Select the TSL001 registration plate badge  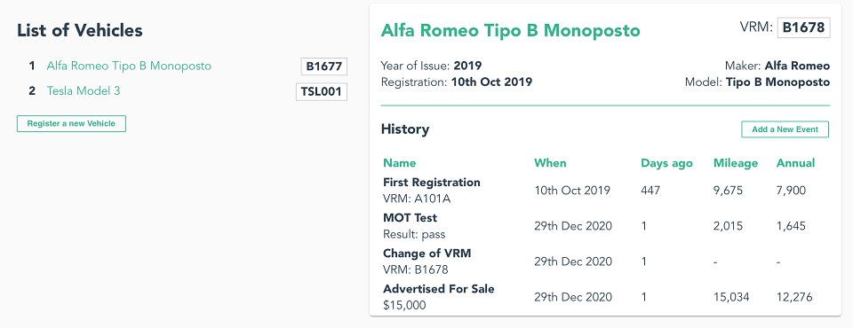point(321,92)
